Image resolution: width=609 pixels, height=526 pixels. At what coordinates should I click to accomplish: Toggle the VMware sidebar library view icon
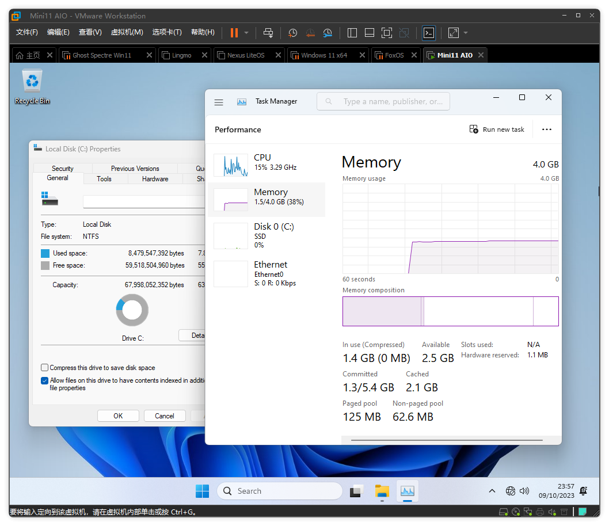tap(352, 33)
